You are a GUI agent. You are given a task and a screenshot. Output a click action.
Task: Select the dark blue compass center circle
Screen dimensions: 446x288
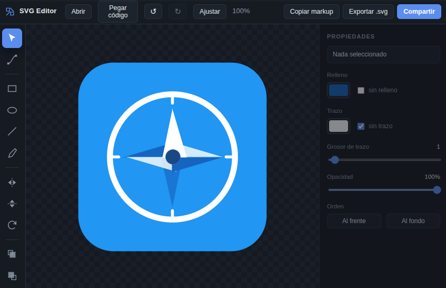tap(173, 157)
